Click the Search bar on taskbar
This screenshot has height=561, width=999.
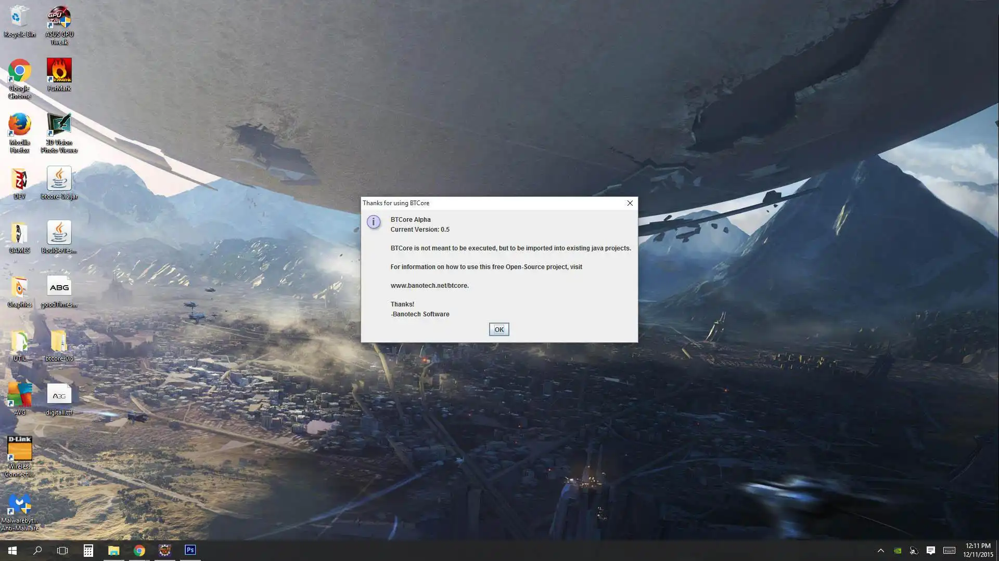point(37,550)
